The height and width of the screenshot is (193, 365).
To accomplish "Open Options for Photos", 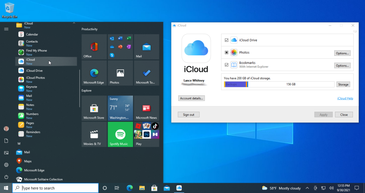I will [342, 53].
